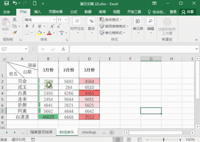The image size is (200, 142).
Task: Click the zoom slider handle
Action: [x=164, y=140]
